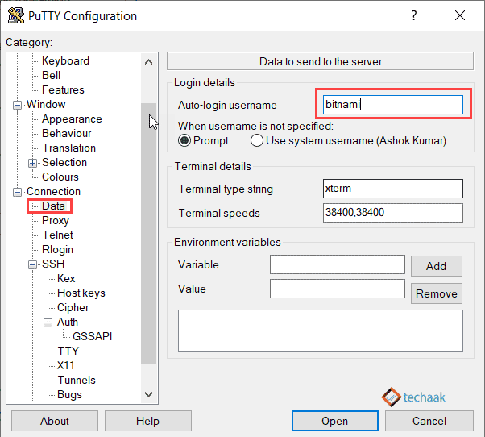The width and height of the screenshot is (485, 437).
Task: Open the Cipher settings
Action: [73, 308]
